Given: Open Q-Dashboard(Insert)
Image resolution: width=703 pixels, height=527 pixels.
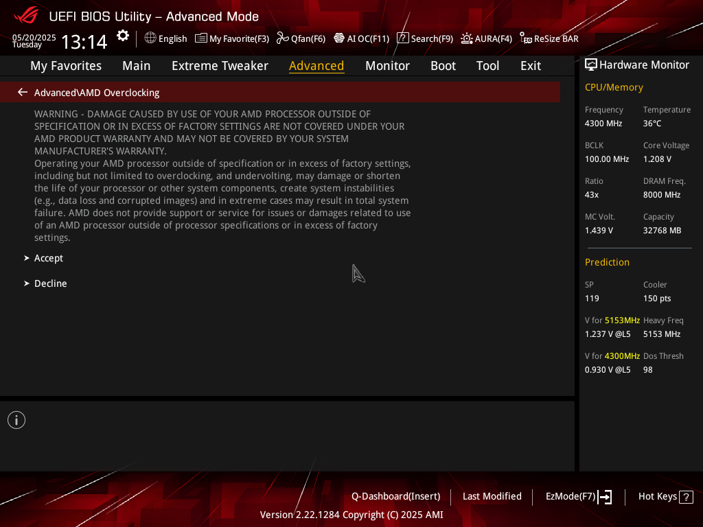Looking at the screenshot, I should tap(396, 497).
